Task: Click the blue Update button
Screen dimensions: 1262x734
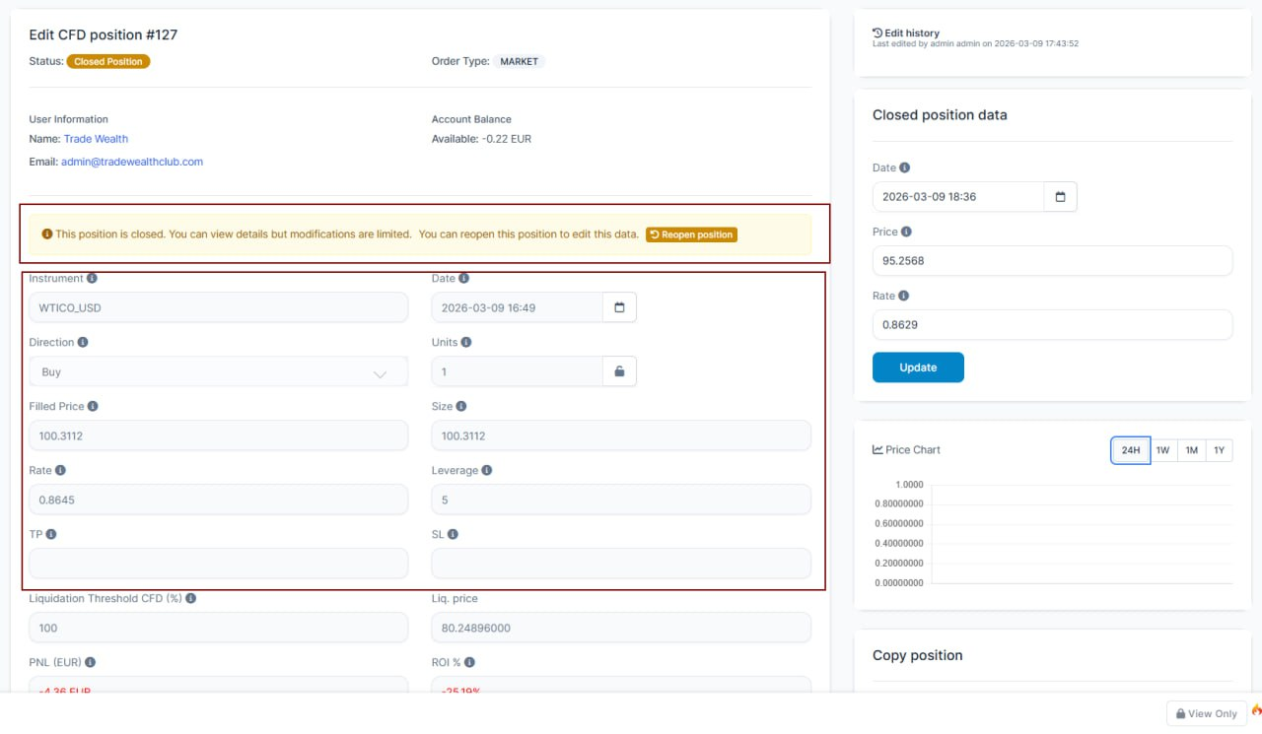Action: (917, 367)
